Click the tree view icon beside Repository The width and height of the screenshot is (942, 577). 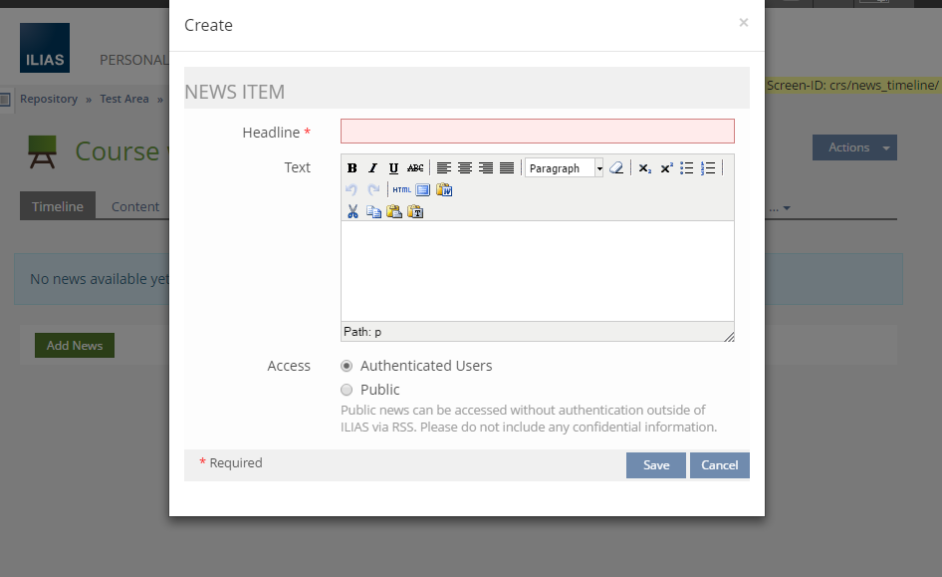click(x=5, y=100)
